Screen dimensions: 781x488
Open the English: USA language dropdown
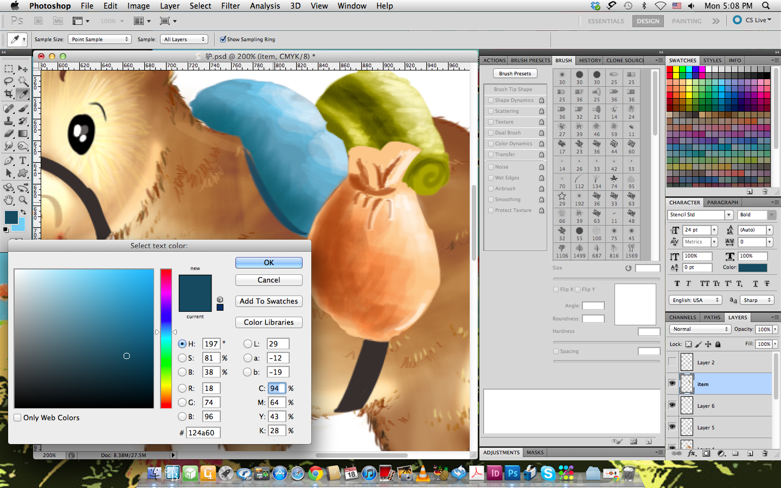(695, 300)
